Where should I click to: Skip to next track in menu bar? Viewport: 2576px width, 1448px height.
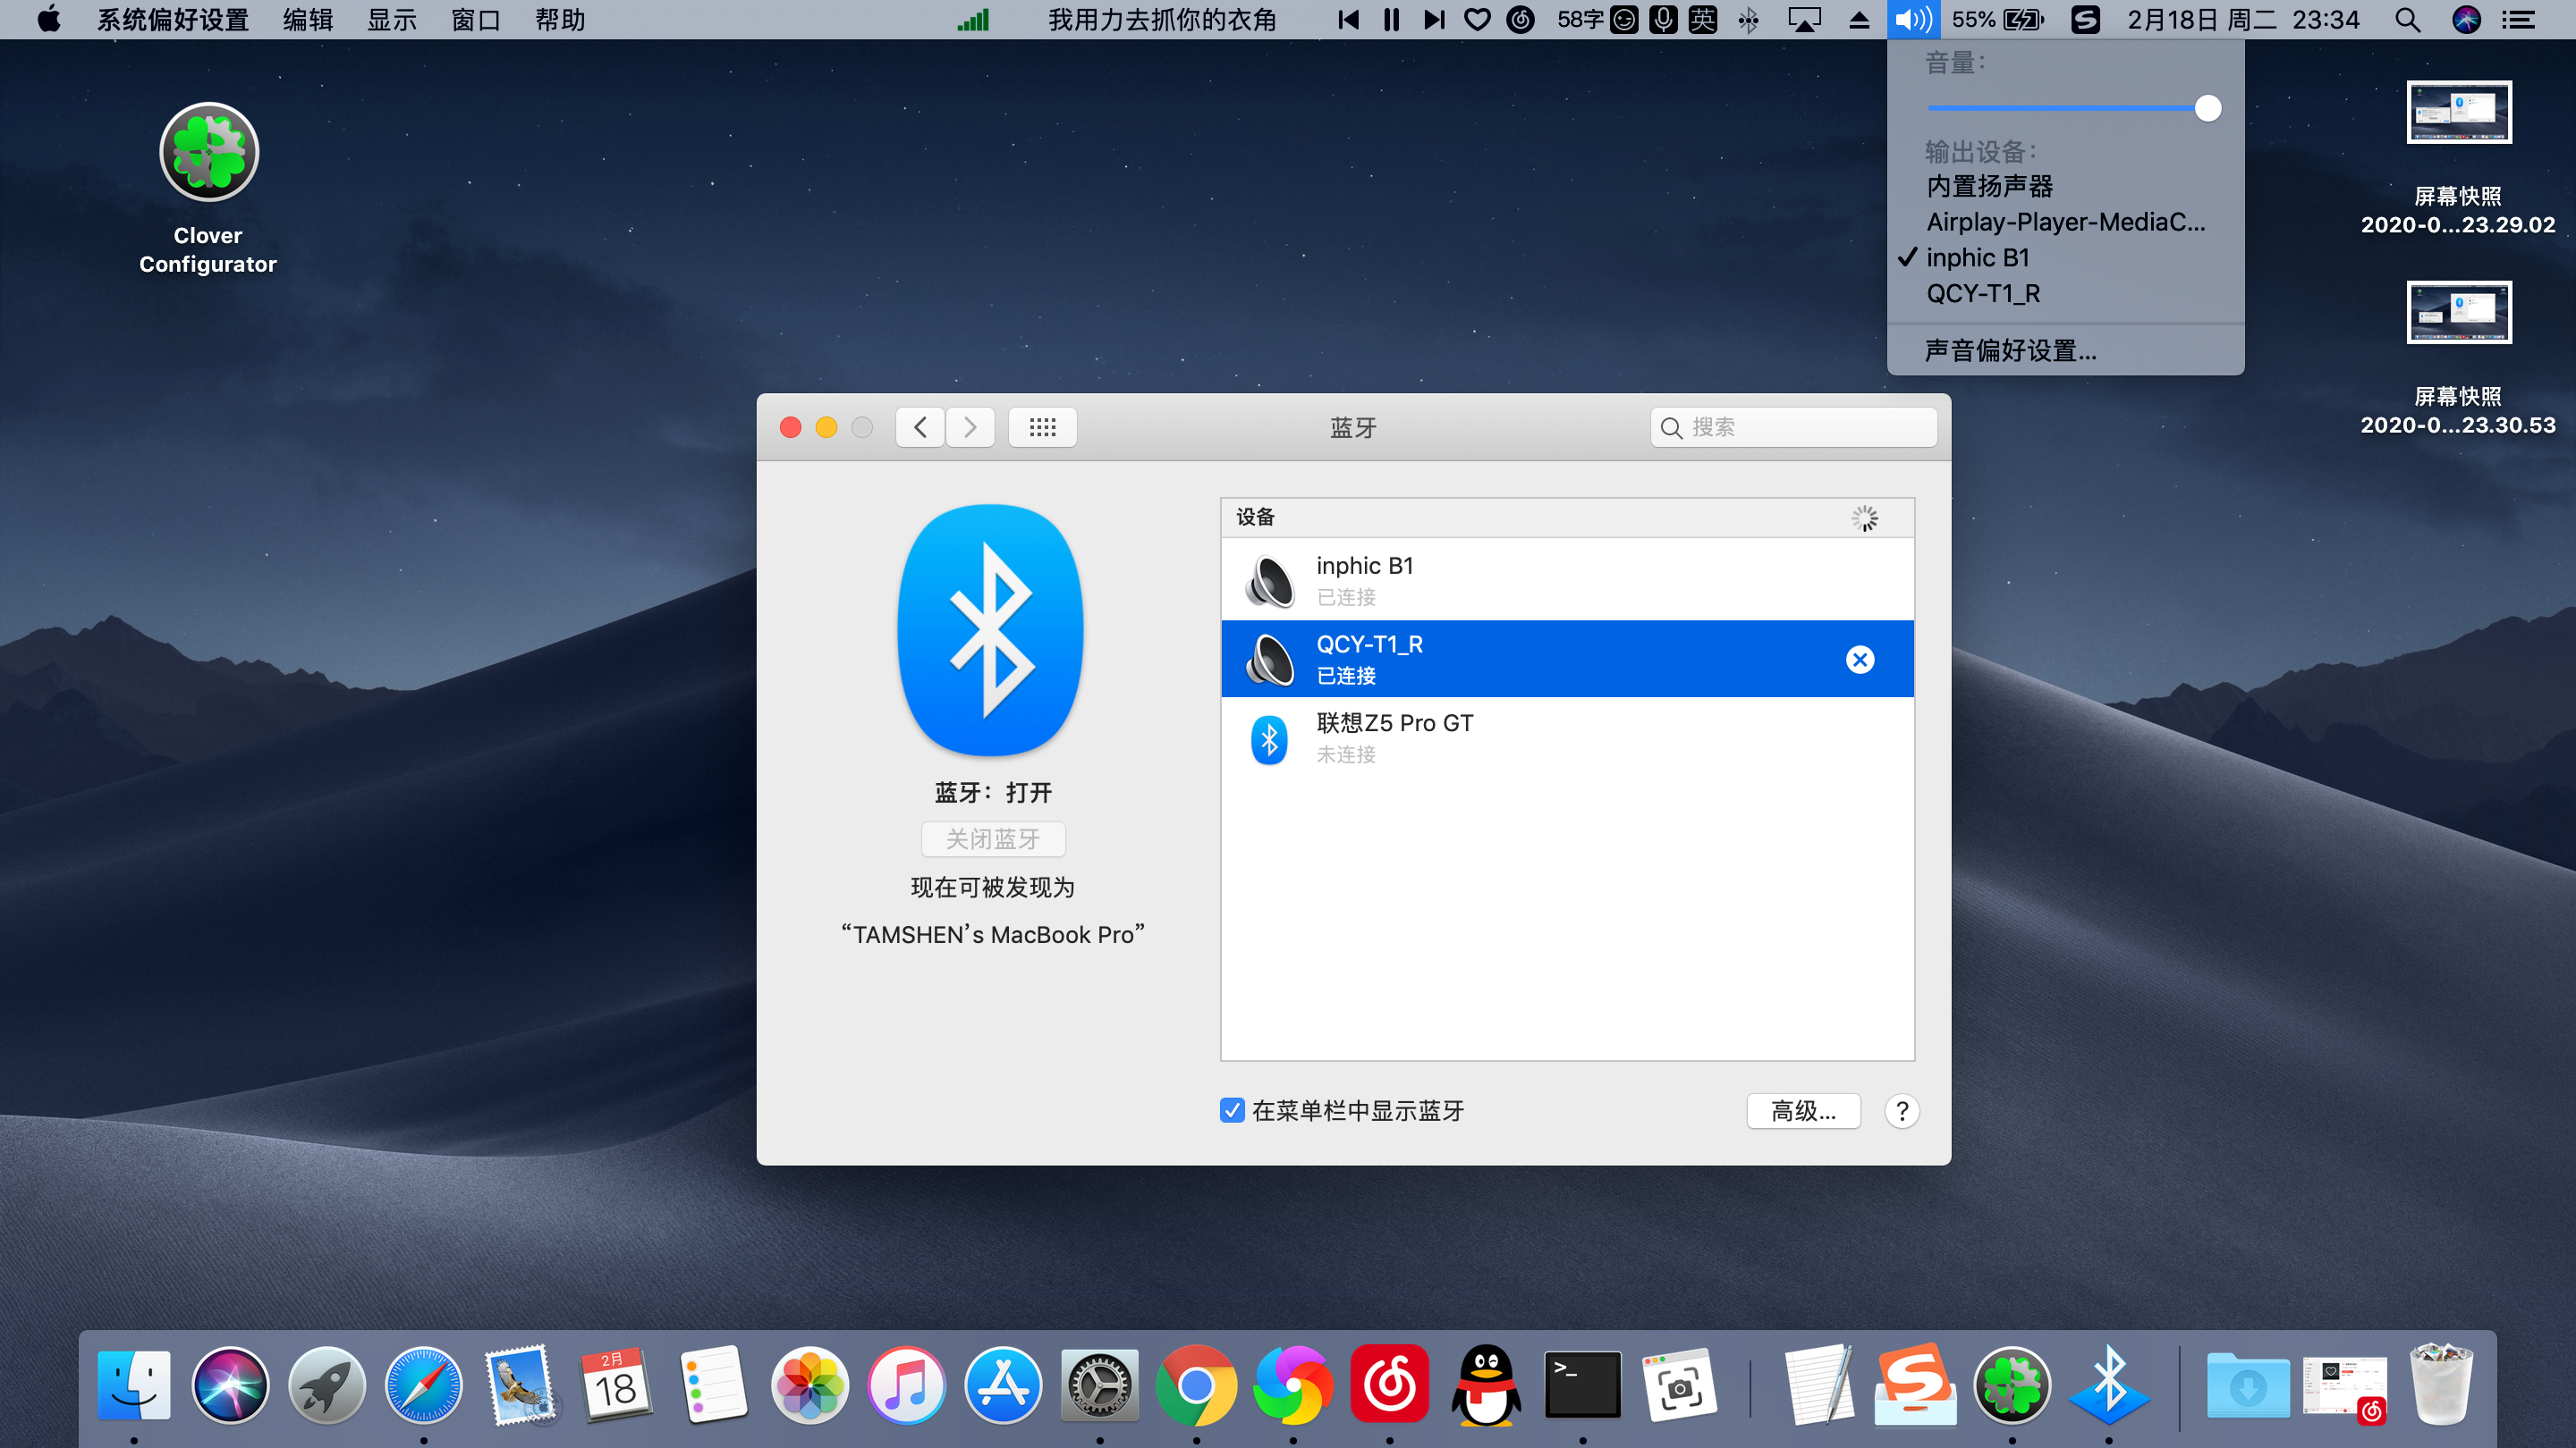(x=1434, y=19)
